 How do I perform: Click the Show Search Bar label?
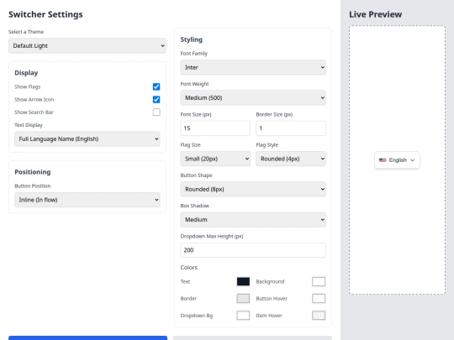pos(34,112)
